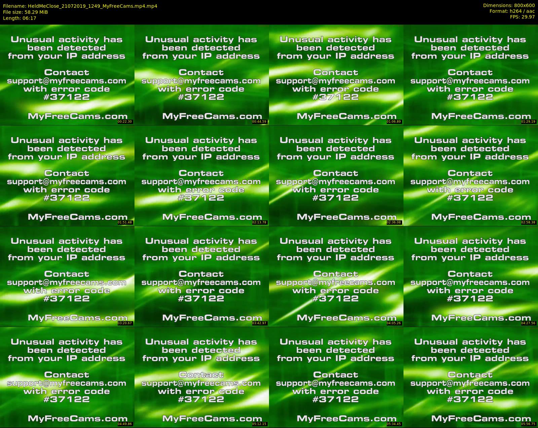Click the 'Length: 06:17' header text
Viewport: 538px width, 428px height.
(20, 18)
